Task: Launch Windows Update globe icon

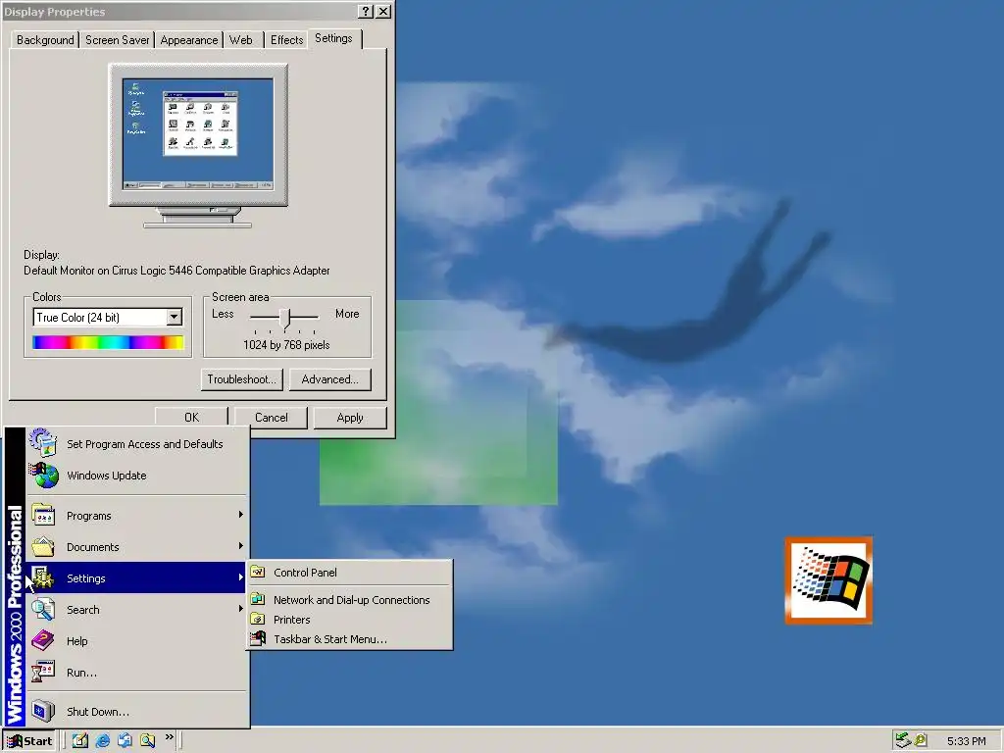Action: (x=43, y=476)
